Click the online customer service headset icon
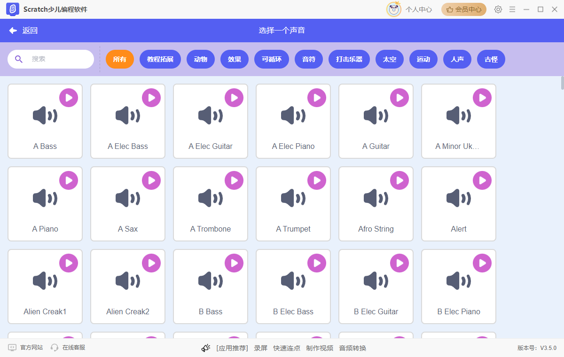 [x=55, y=348]
